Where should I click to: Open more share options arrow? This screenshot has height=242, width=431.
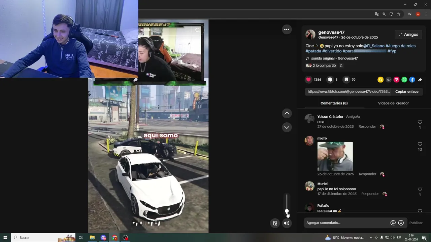click(x=420, y=80)
